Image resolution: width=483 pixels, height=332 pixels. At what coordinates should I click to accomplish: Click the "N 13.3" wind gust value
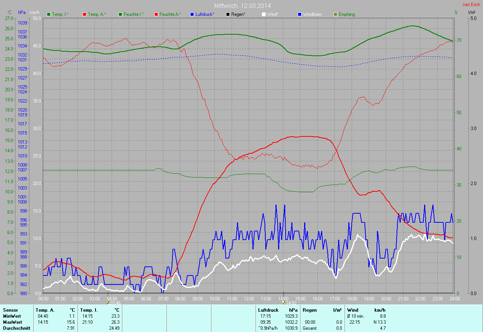coord(379,322)
